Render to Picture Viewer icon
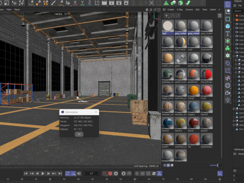 tap(111, 3)
